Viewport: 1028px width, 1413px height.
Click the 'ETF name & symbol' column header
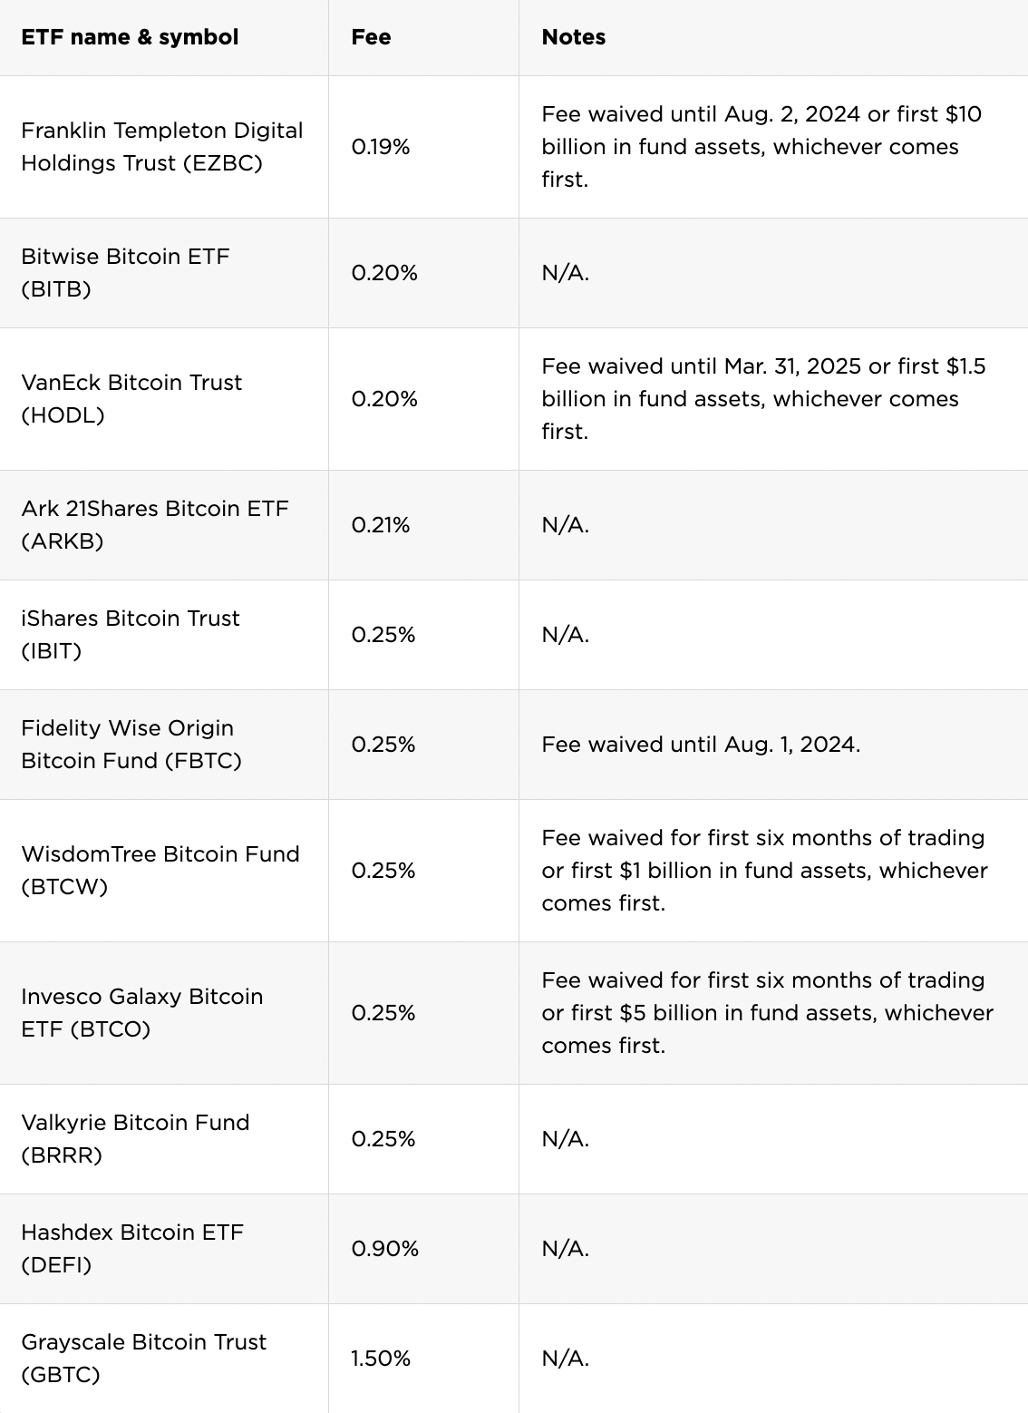130,37
